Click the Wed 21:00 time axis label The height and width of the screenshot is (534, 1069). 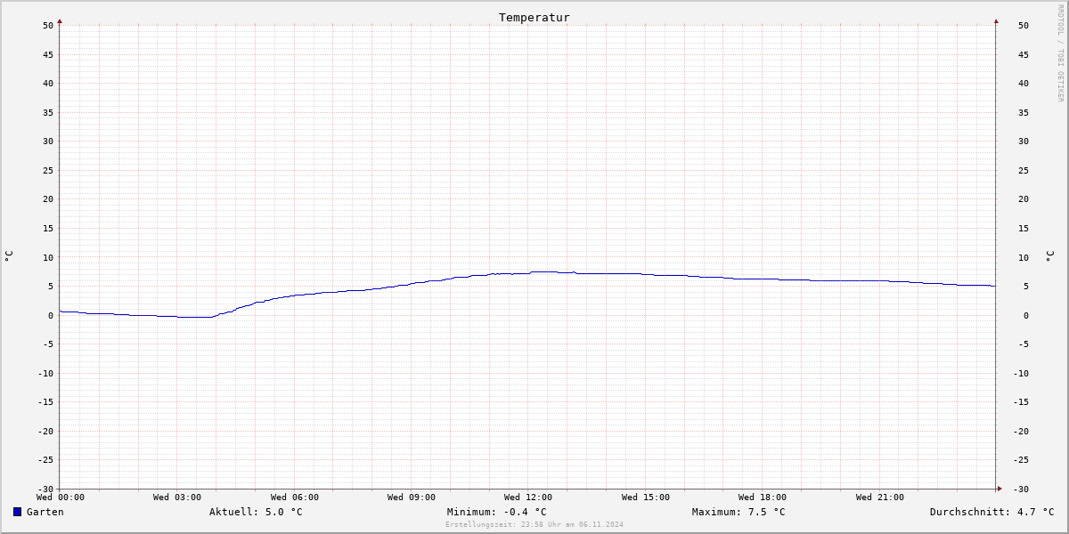880,498
